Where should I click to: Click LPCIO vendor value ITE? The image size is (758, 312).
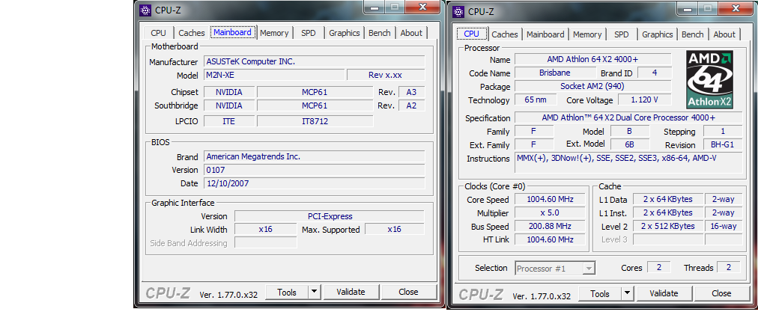[228, 121]
